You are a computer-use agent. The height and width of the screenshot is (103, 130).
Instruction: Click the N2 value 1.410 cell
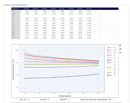[25, 11]
